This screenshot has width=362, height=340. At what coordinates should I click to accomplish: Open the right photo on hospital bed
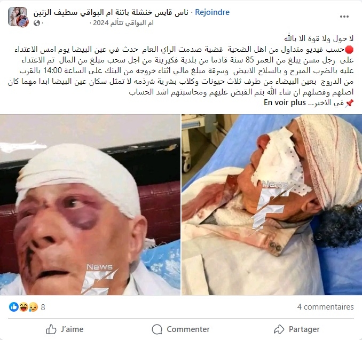pyautogui.click(x=272, y=205)
